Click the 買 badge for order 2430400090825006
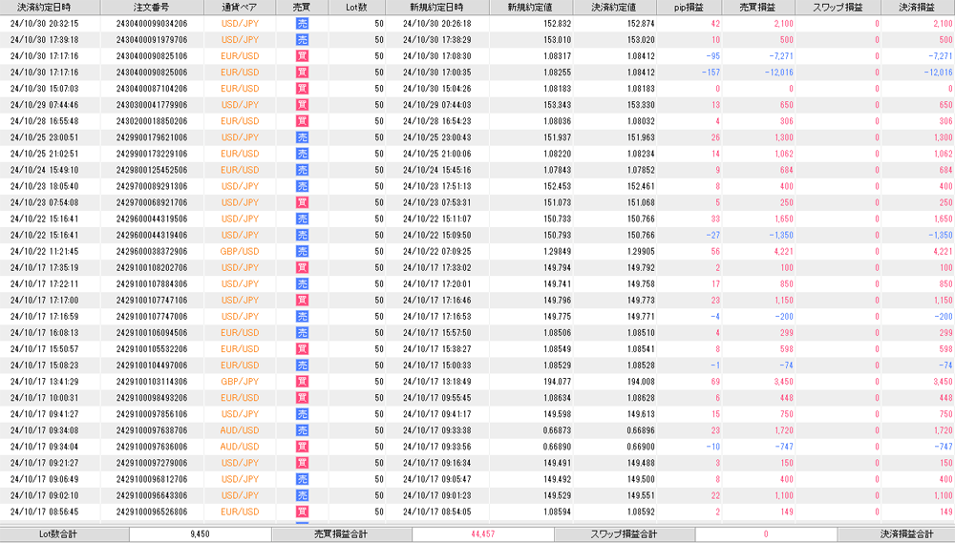The width and height of the screenshot is (955, 543). click(x=302, y=73)
